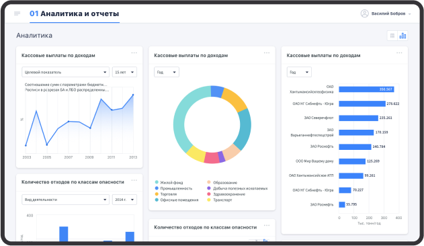Image resolution: width=424 pixels, height=246 pixels.
Task: Toggle the Торговля legend item
Action: pos(166,194)
